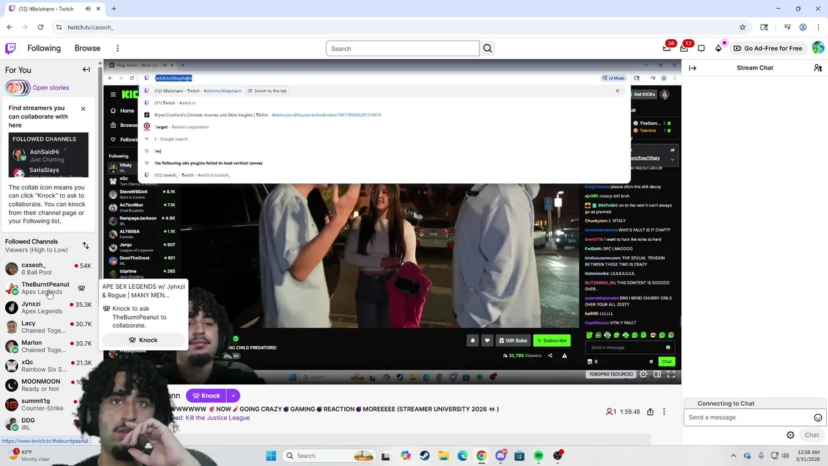This screenshot has width=828, height=466.
Task: Show hidden system tray icons
Action: tap(733, 456)
